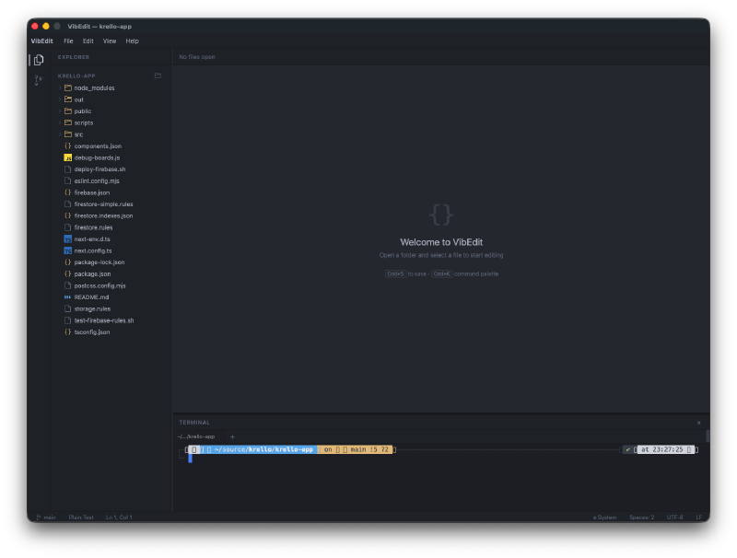Click the src folder icon
This screenshot has height=558, width=737.
tap(68, 134)
